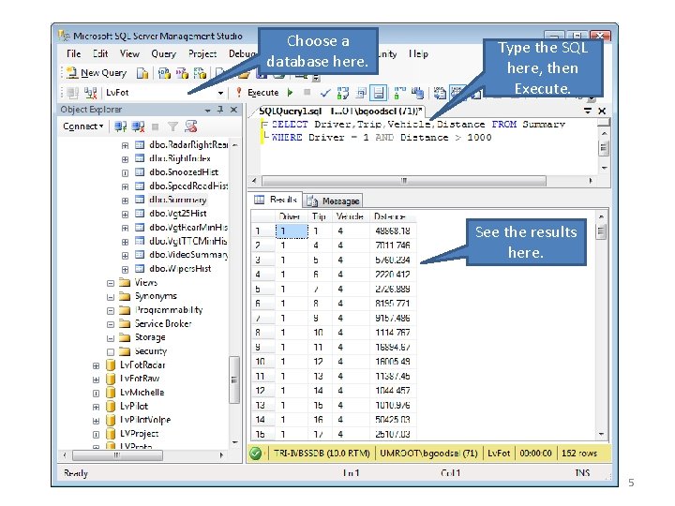
Task: Open the View menu
Action: click(129, 53)
